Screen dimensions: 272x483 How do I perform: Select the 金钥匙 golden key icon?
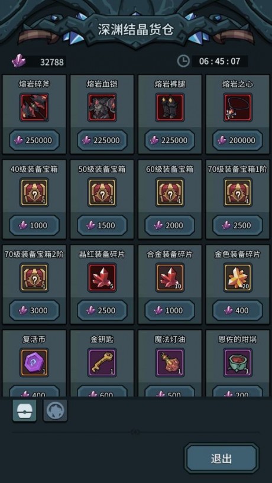click(x=102, y=362)
